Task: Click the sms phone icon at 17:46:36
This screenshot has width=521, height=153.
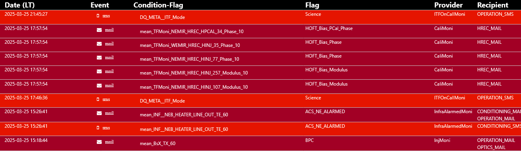Action: (98, 99)
